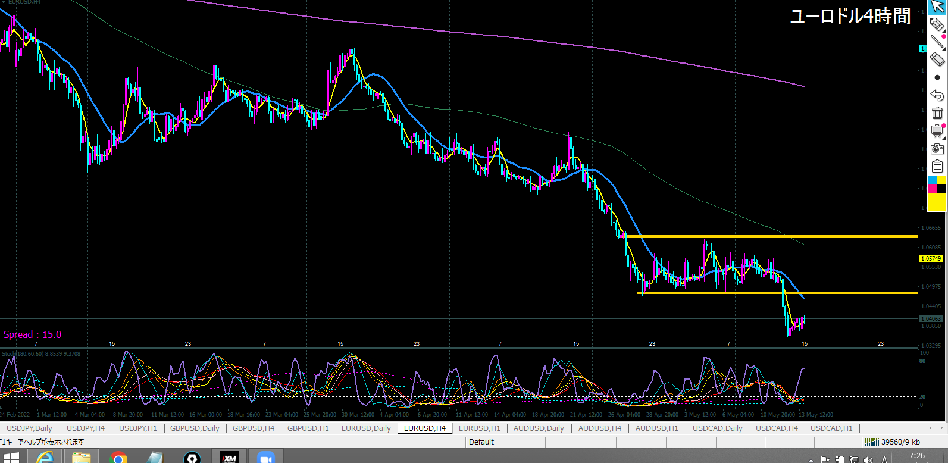
Task: Open the GBPUSD,H1 chart tab
Action: [308, 428]
